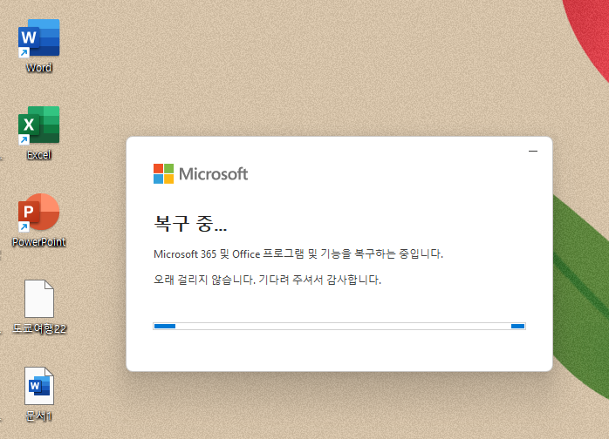Viewport: 609px width, 439px height.
Task: Click the text '오래 걸리지 않습니다'
Action: 204,280
